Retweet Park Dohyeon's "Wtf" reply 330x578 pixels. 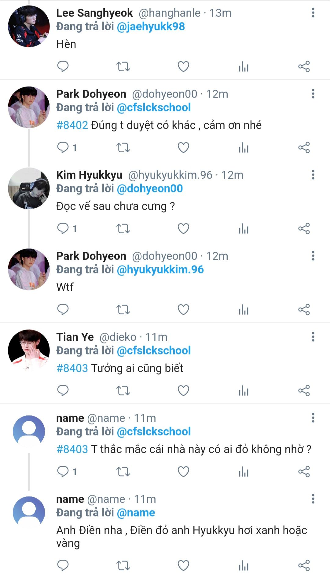[x=123, y=309]
